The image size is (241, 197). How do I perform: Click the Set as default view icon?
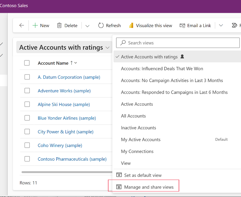pyautogui.click(x=119, y=175)
